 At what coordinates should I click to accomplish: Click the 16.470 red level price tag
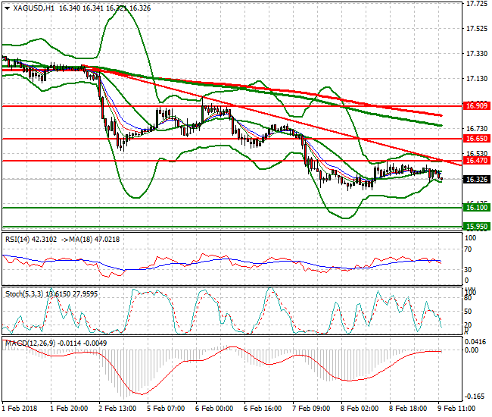(x=475, y=161)
